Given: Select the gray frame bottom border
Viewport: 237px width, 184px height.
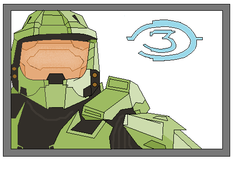Looking at the screenshot, I should [117, 153].
